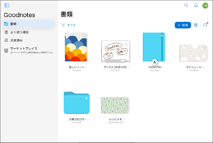213x143 pixels.
Task: Toggle favorite star on 仕事202210 folder
Action: 87,98
